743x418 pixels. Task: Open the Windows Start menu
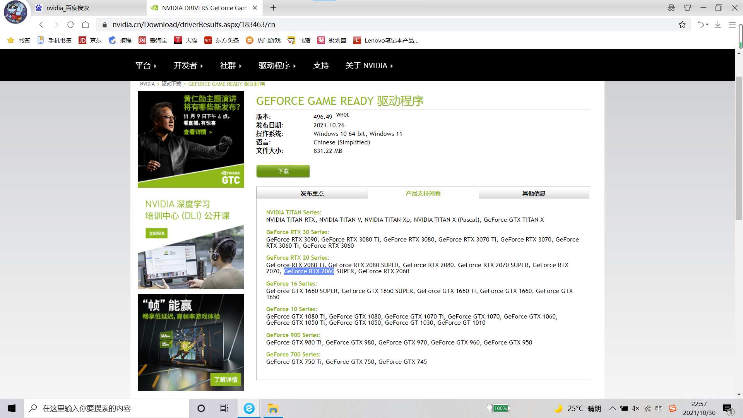pyautogui.click(x=12, y=408)
